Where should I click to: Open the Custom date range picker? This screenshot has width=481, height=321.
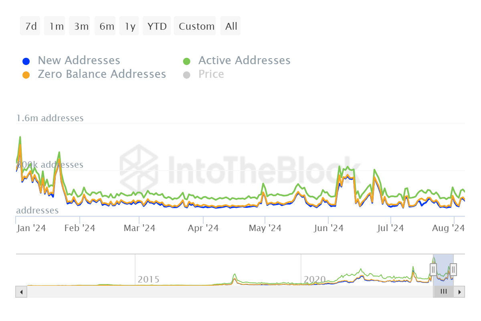click(196, 26)
